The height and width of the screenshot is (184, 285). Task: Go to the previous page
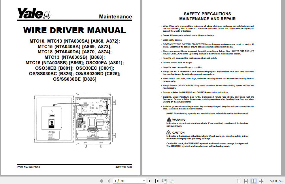coord(108,181)
